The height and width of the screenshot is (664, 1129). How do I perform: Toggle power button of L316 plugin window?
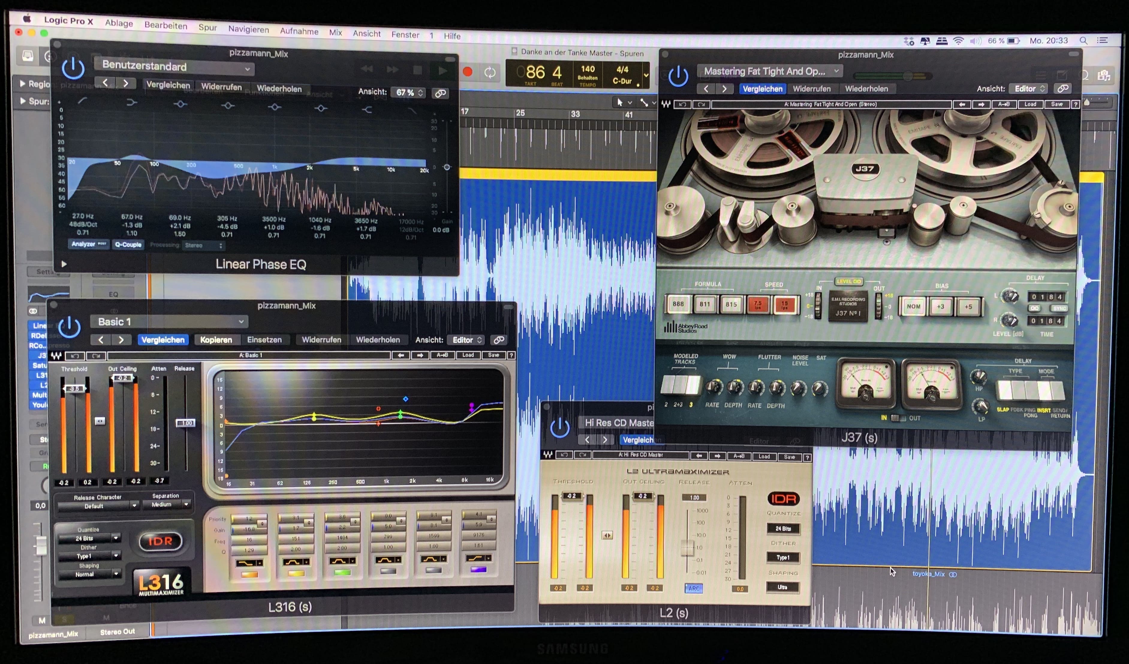(70, 327)
